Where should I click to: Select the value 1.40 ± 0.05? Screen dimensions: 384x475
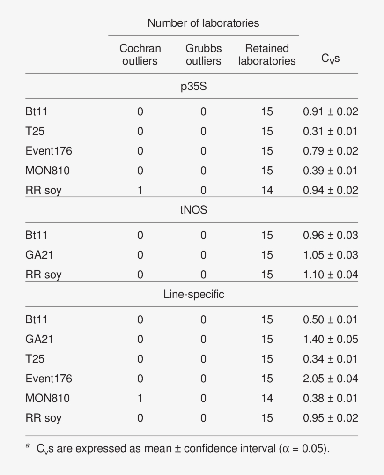(330, 339)
